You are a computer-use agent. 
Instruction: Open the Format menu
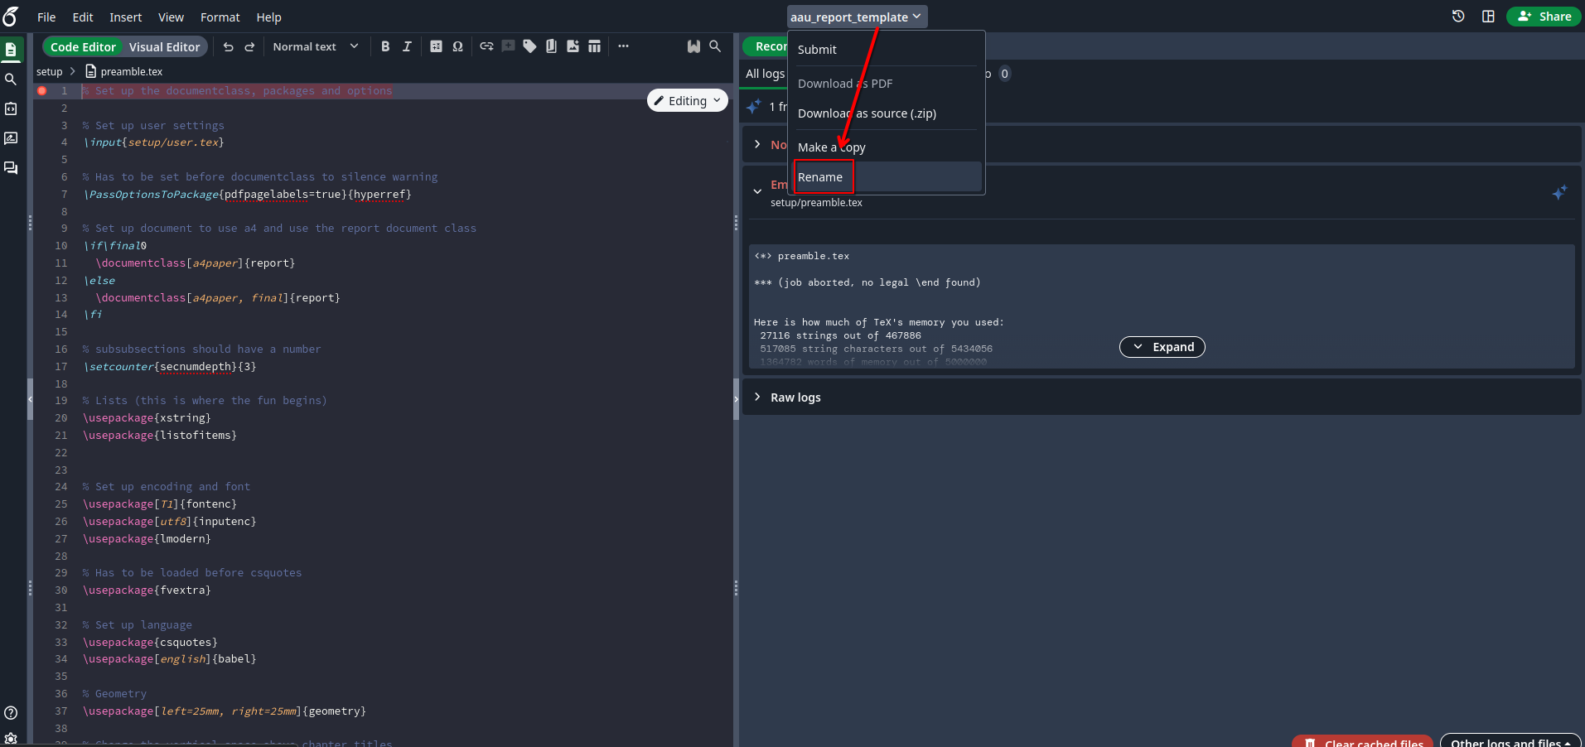click(220, 17)
